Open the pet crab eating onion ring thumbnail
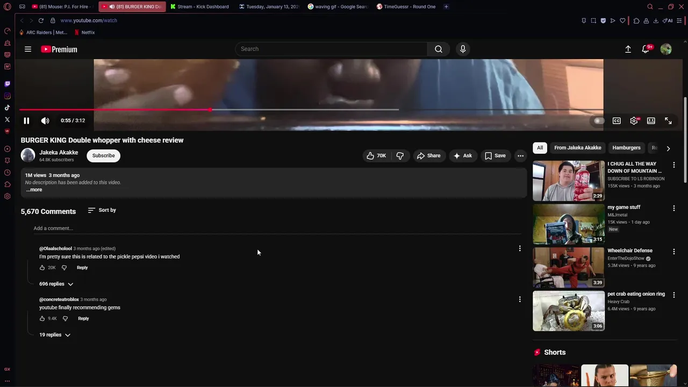Image resolution: width=688 pixels, height=387 pixels. pos(569,311)
